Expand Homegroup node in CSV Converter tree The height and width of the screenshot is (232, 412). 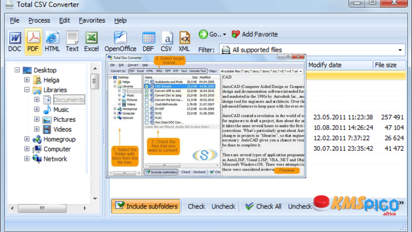[27, 139]
